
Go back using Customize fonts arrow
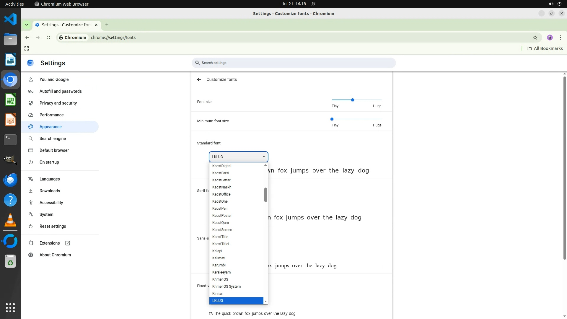pos(199,79)
